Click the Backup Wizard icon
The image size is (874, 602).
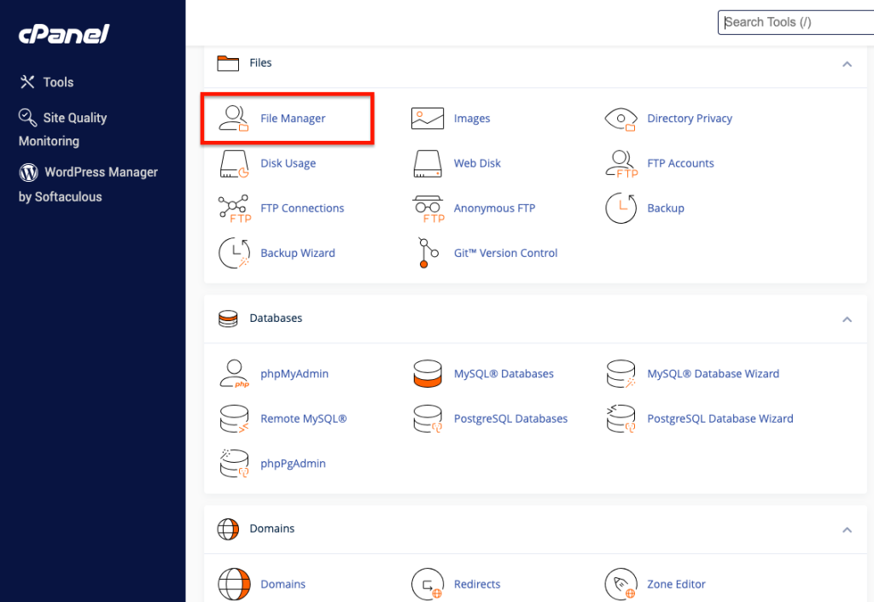[x=234, y=253]
